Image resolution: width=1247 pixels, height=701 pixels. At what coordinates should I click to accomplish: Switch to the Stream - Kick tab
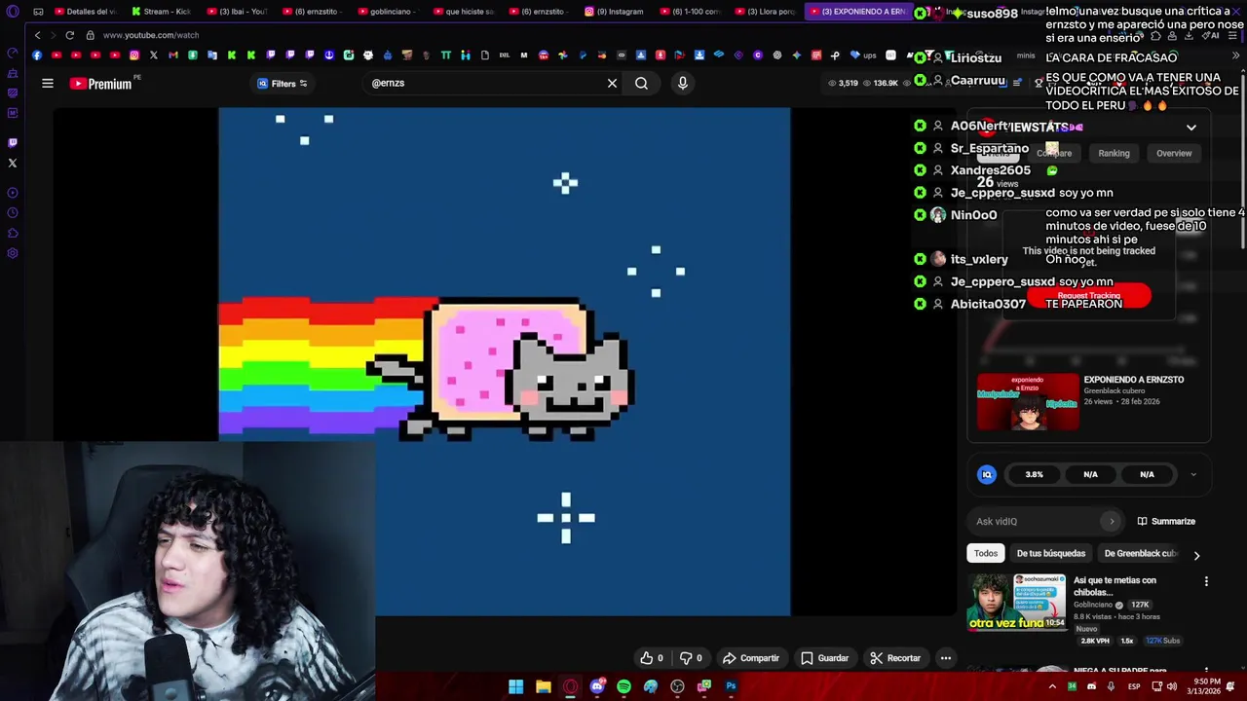click(161, 12)
